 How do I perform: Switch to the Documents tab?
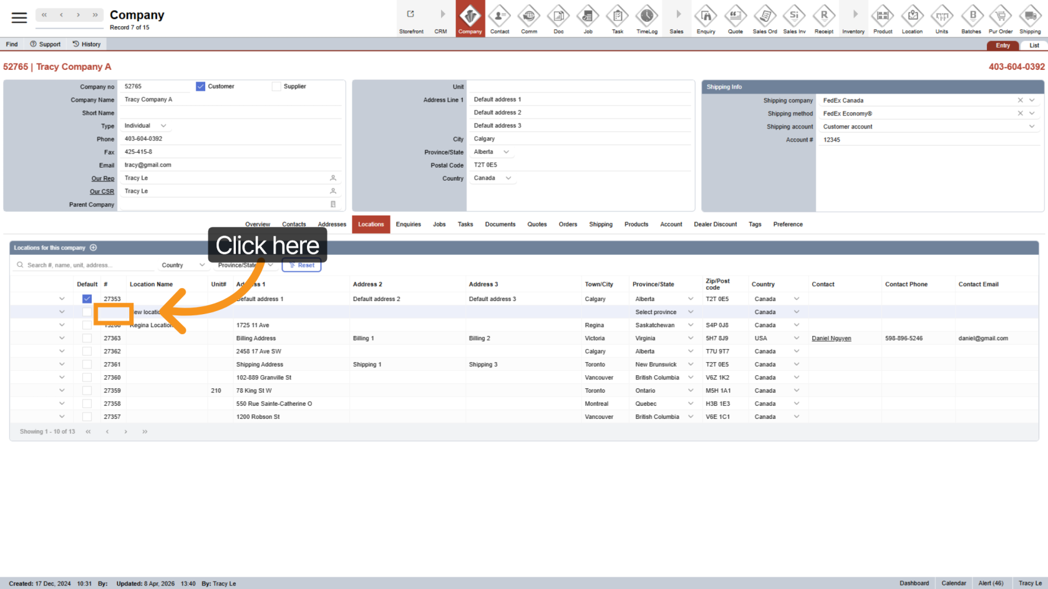coord(500,224)
